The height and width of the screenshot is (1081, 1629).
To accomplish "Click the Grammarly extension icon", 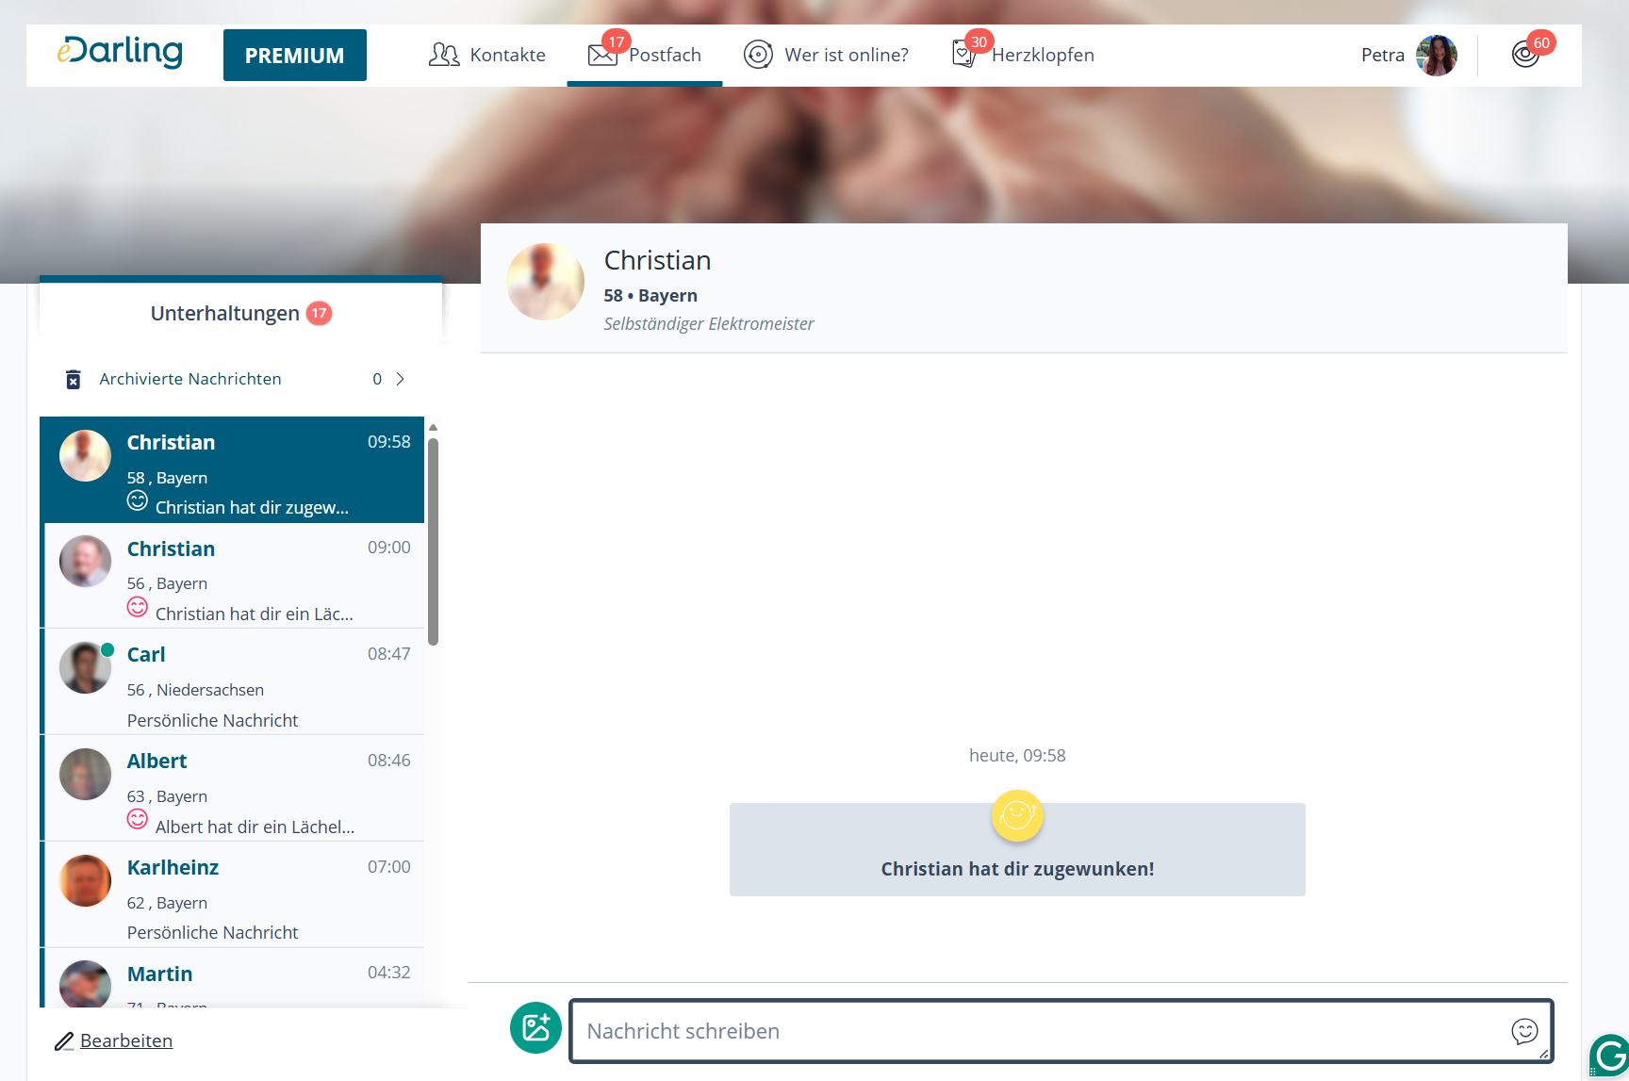I will pos(1609,1055).
